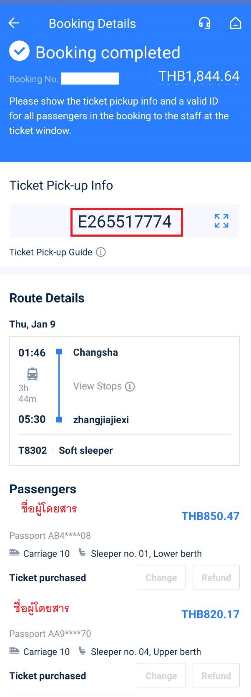Select pickup code E265517774
Image resolution: width=251 pixels, height=697 pixels.
125,222
